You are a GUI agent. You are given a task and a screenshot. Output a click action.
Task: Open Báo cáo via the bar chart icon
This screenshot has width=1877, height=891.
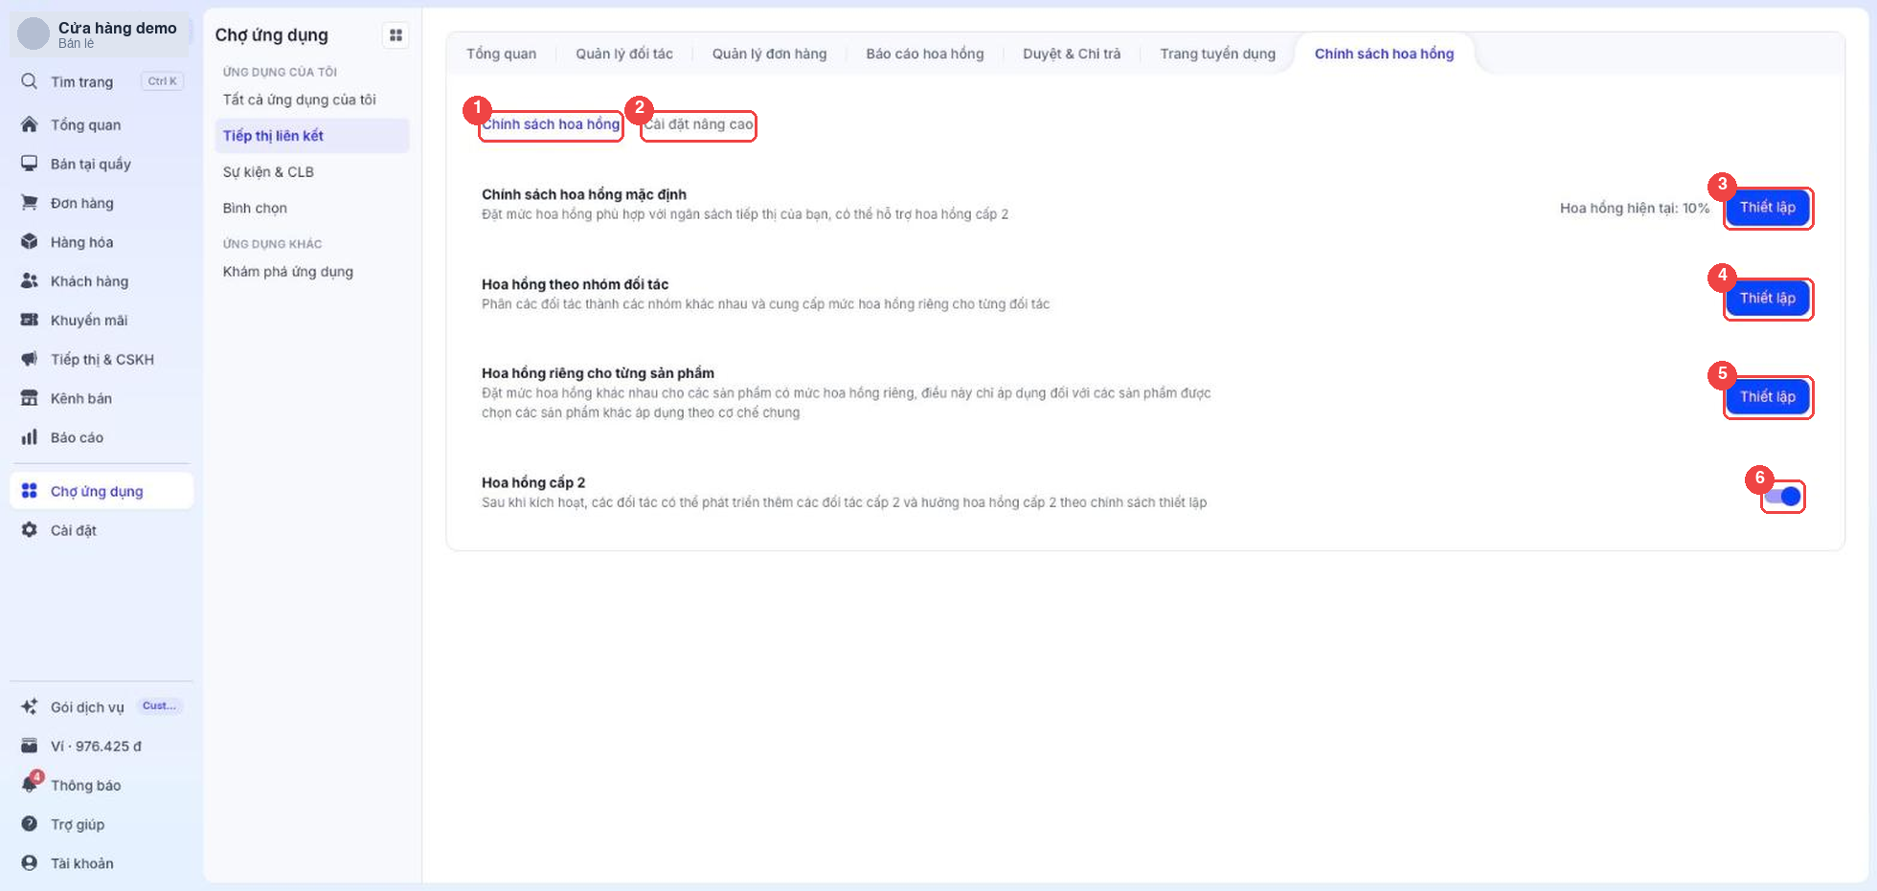[30, 437]
